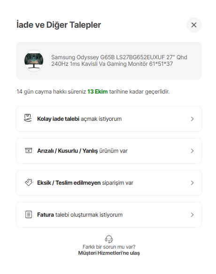Click the customer service headset icon
Viewport: 216px width, 274px height.
(x=109, y=239)
